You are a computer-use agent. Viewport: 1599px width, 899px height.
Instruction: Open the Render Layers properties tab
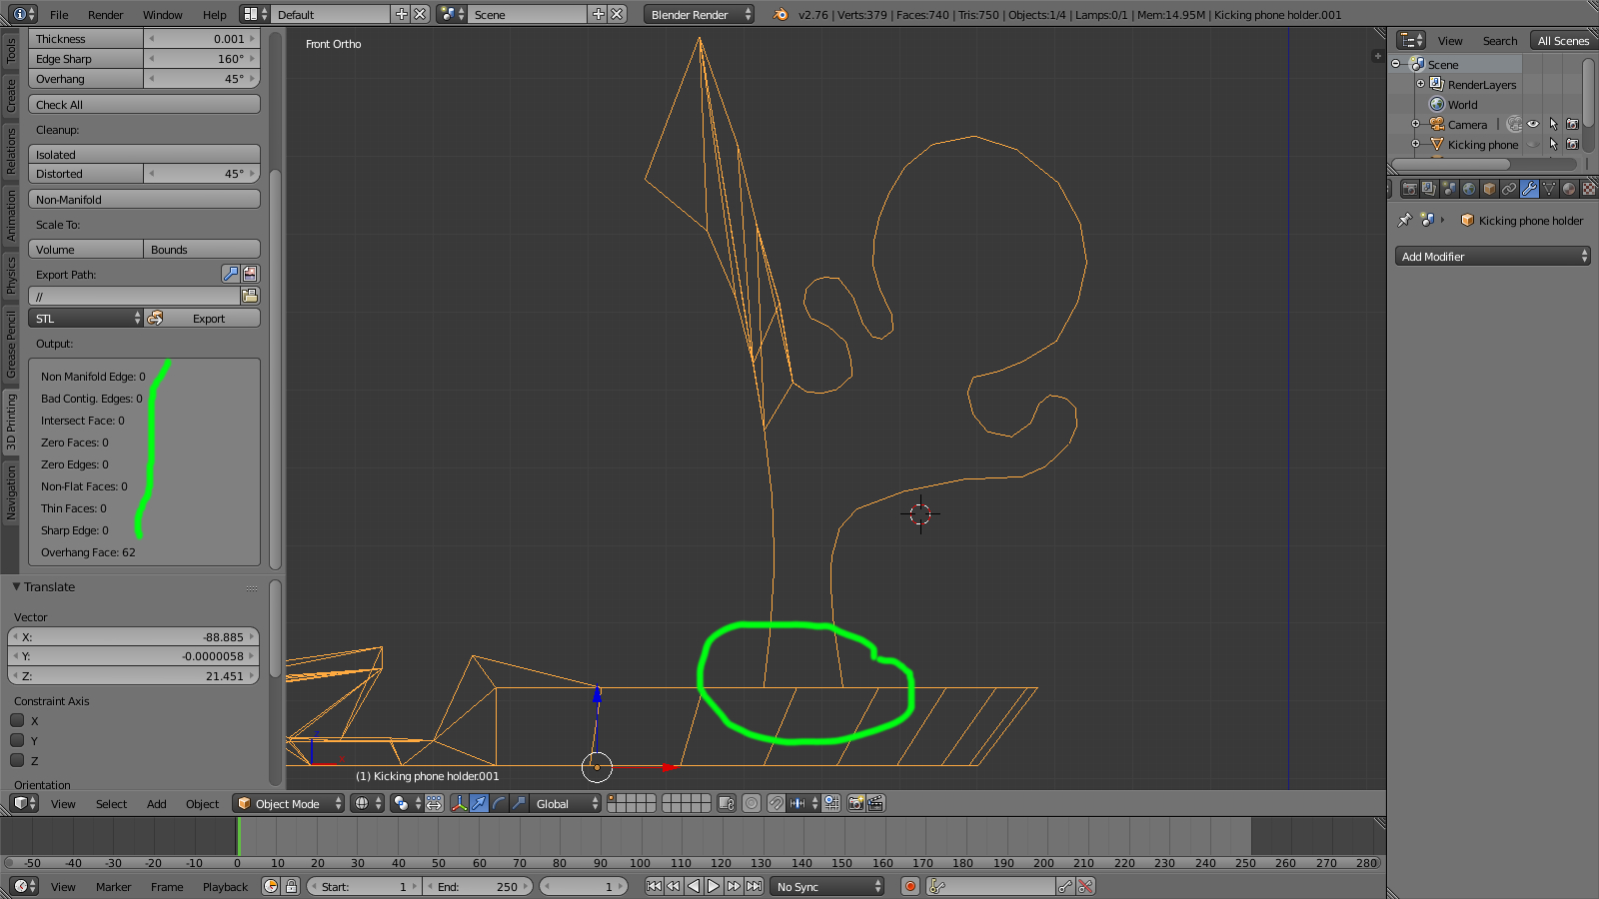click(x=1429, y=189)
